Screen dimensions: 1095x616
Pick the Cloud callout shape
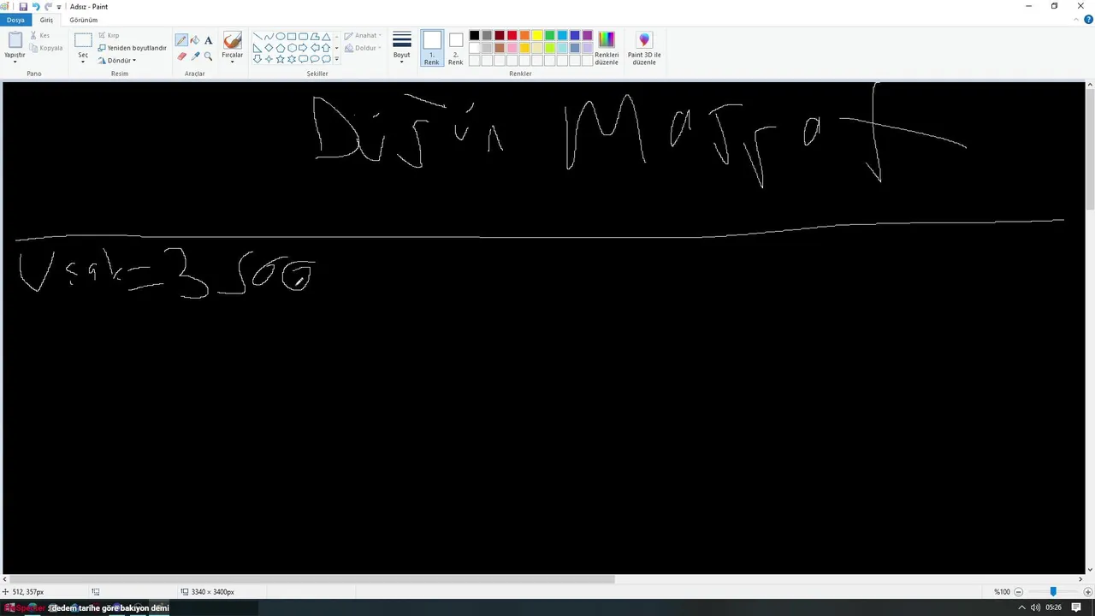(x=326, y=59)
